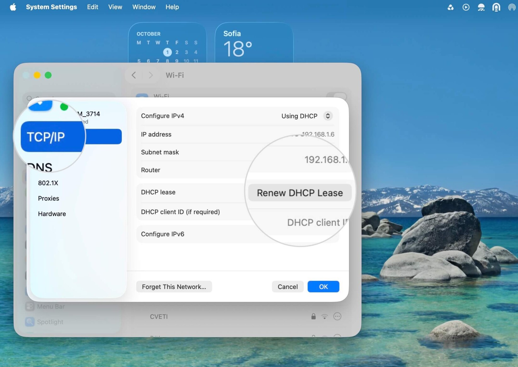Click the Wi-Fi signal icon for CVETI

324,317
